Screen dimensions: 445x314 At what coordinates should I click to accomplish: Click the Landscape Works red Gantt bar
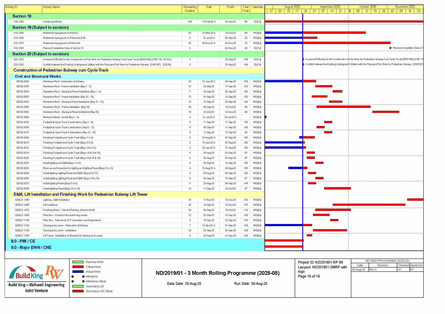point(344,21)
